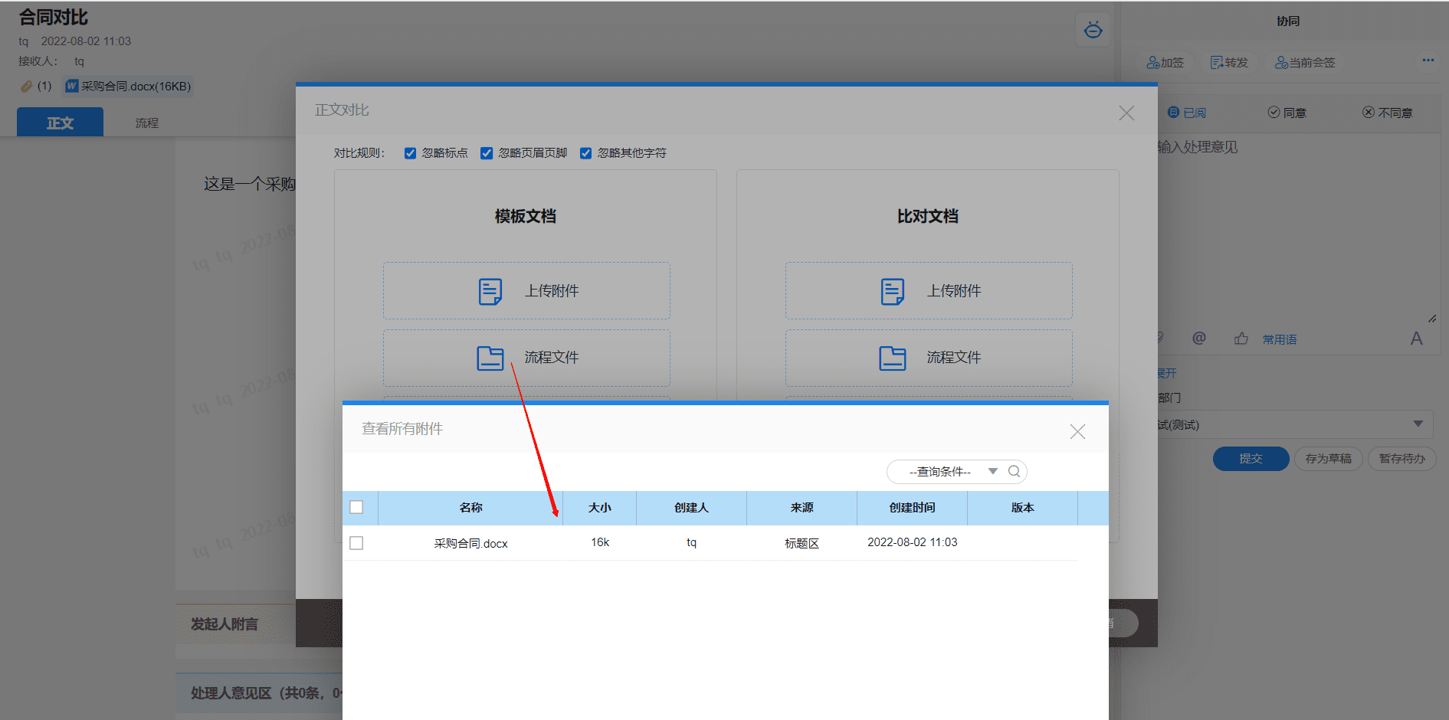This screenshot has width=1449, height=720.
Task: Tick the select-all checkbox in table header
Action: [x=356, y=507]
